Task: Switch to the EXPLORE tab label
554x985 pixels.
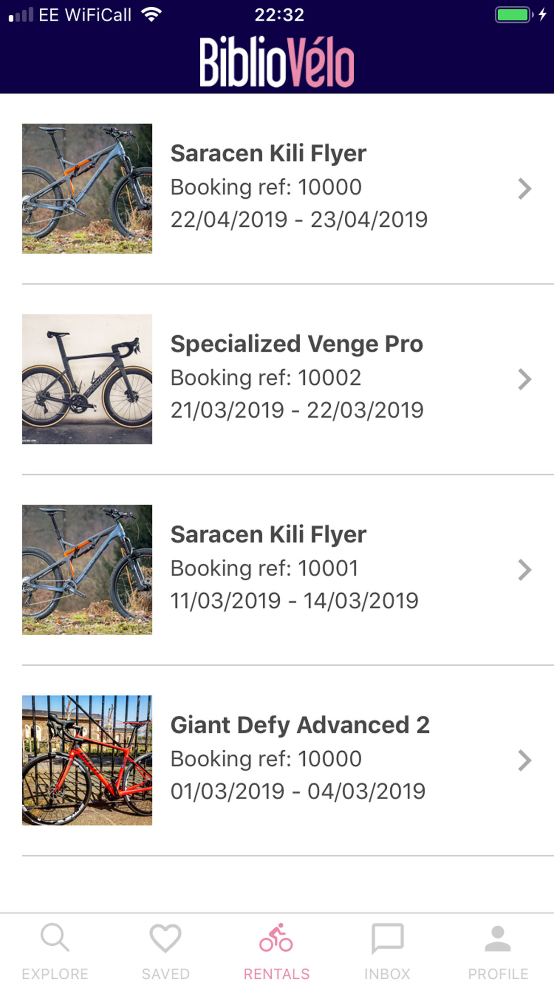Action: click(x=55, y=973)
